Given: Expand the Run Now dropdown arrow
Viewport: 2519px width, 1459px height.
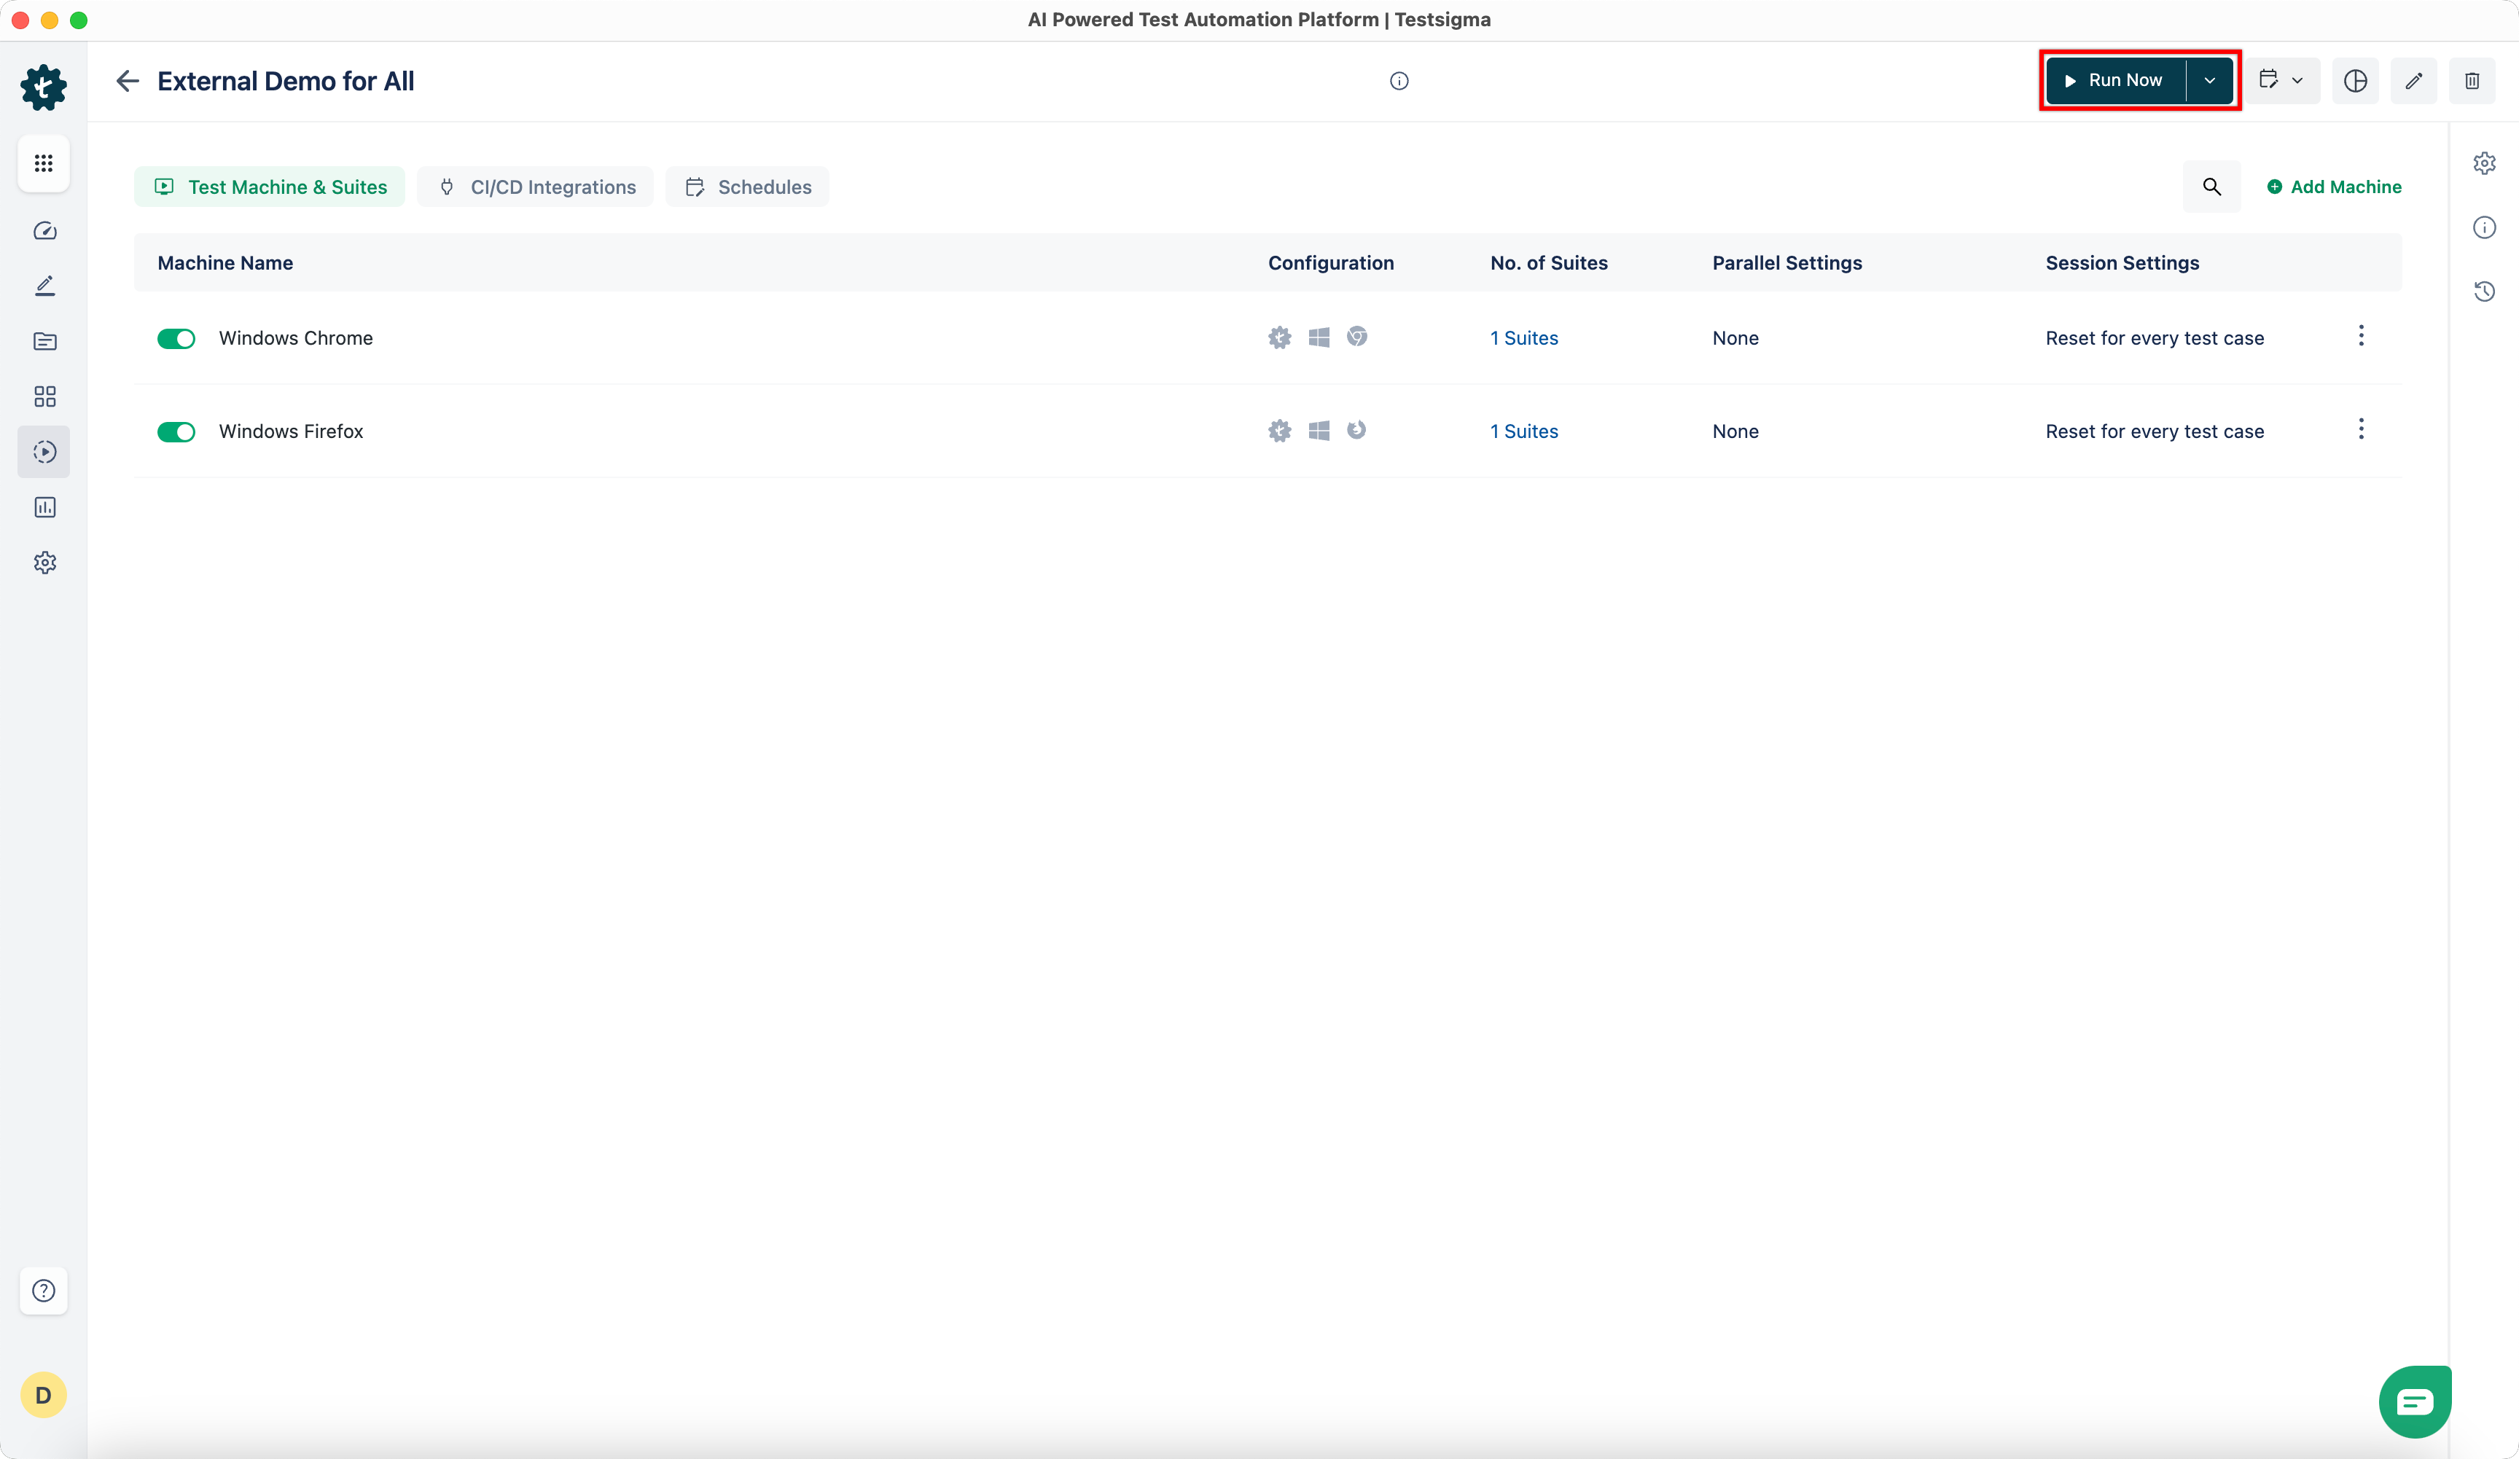Looking at the screenshot, I should tap(2209, 81).
